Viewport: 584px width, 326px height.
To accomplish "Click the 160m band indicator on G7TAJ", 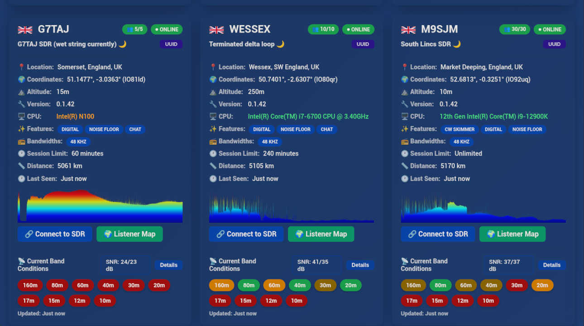I will [30, 285].
